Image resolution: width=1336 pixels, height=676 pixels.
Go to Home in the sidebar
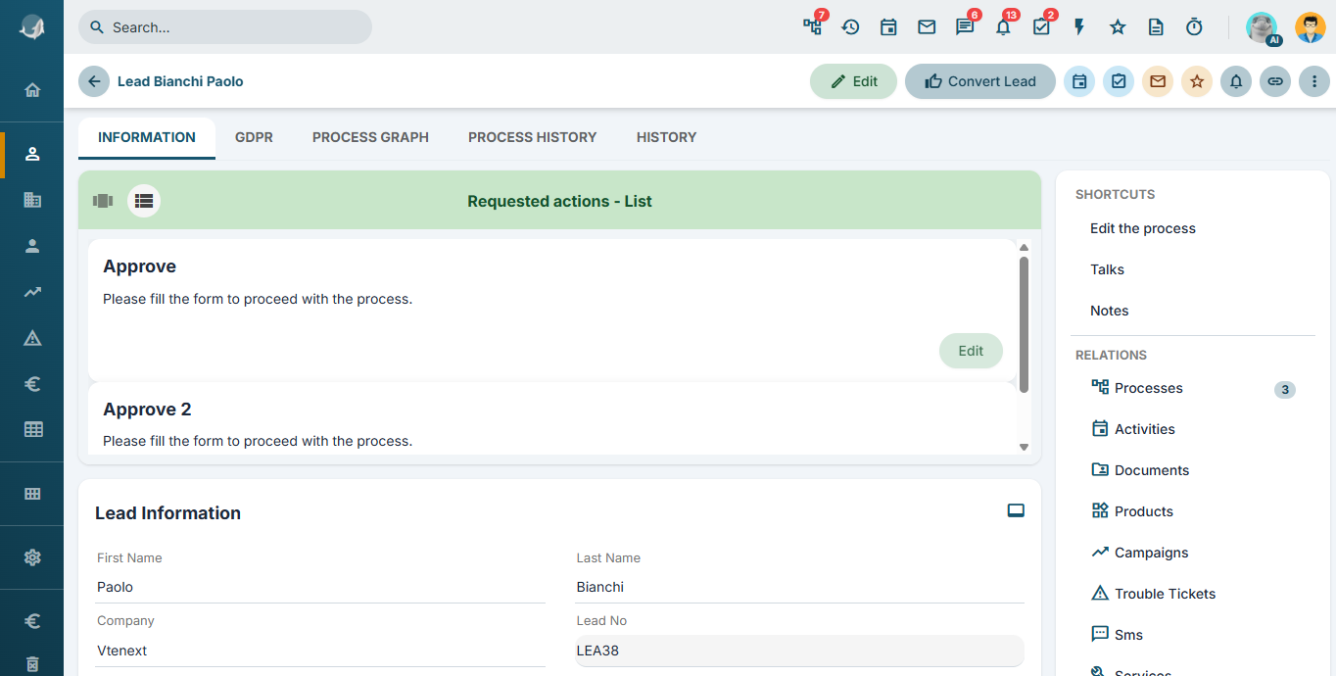(32, 90)
